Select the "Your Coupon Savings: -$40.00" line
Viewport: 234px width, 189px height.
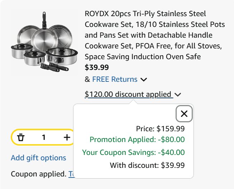pyautogui.click(x=133, y=152)
